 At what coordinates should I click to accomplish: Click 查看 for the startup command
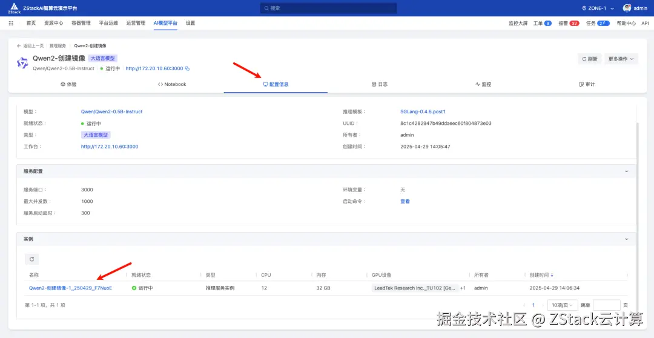[405, 202]
